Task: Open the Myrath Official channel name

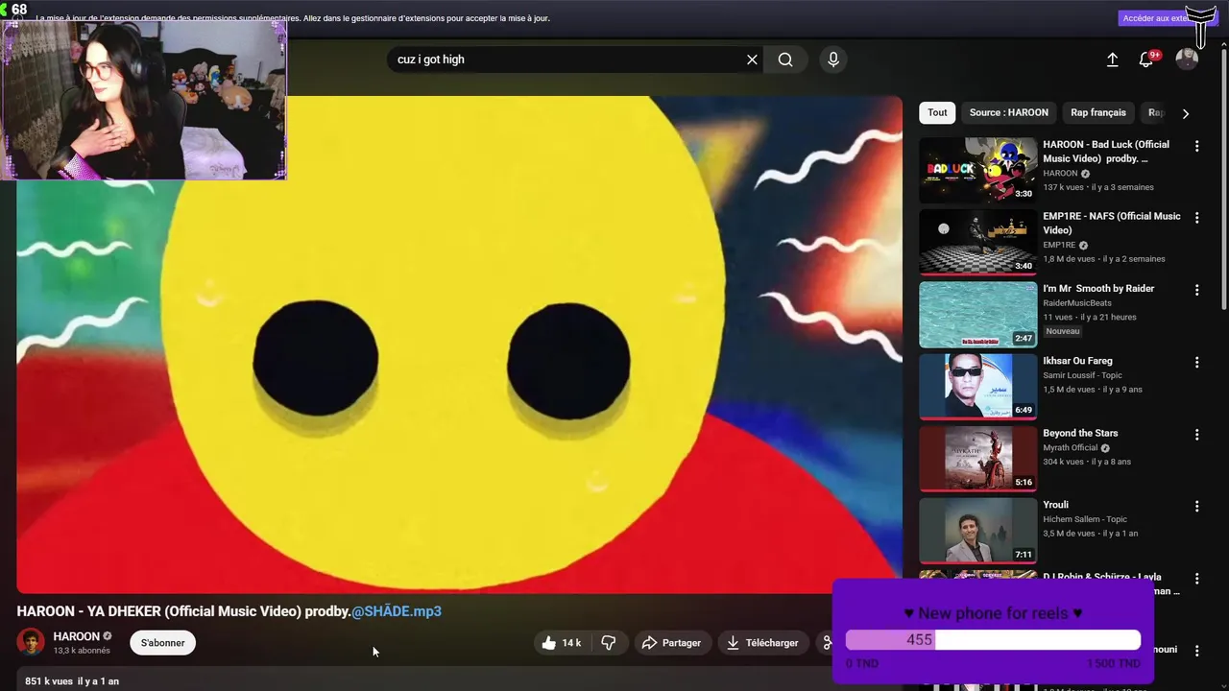Action: 1070,447
